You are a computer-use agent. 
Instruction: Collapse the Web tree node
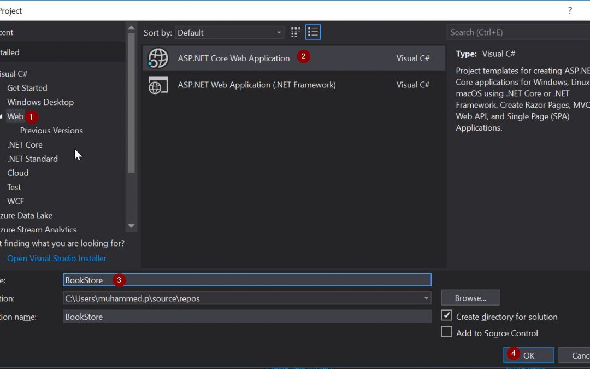pos(2,116)
